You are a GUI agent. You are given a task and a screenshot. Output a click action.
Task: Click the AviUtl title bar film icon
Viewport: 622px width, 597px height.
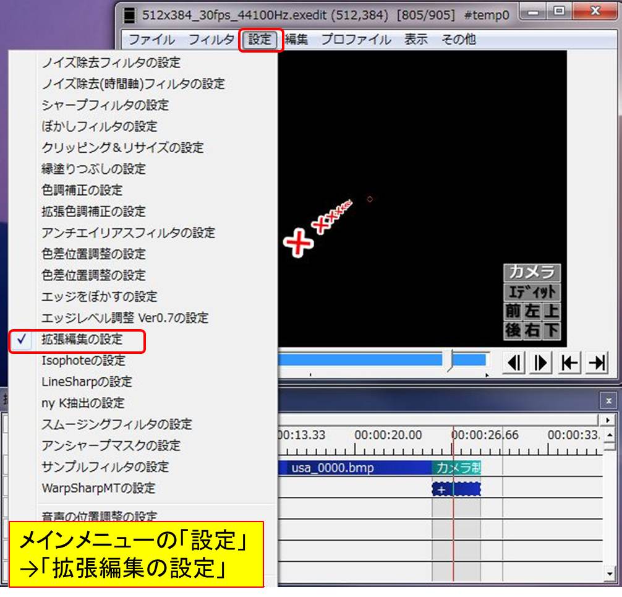coord(129,15)
